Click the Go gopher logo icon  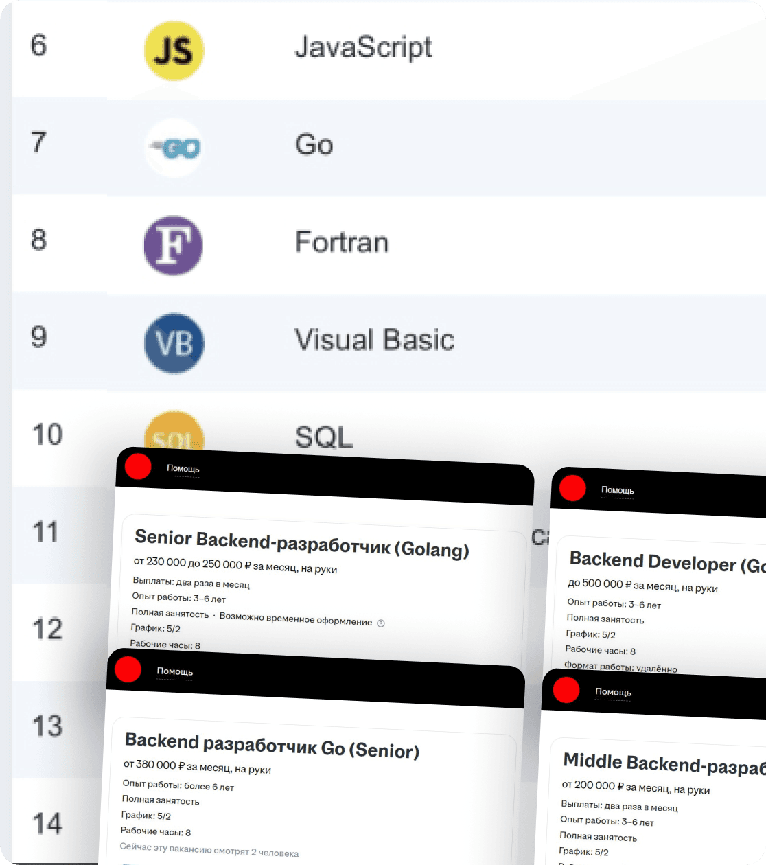click(174, 148)
